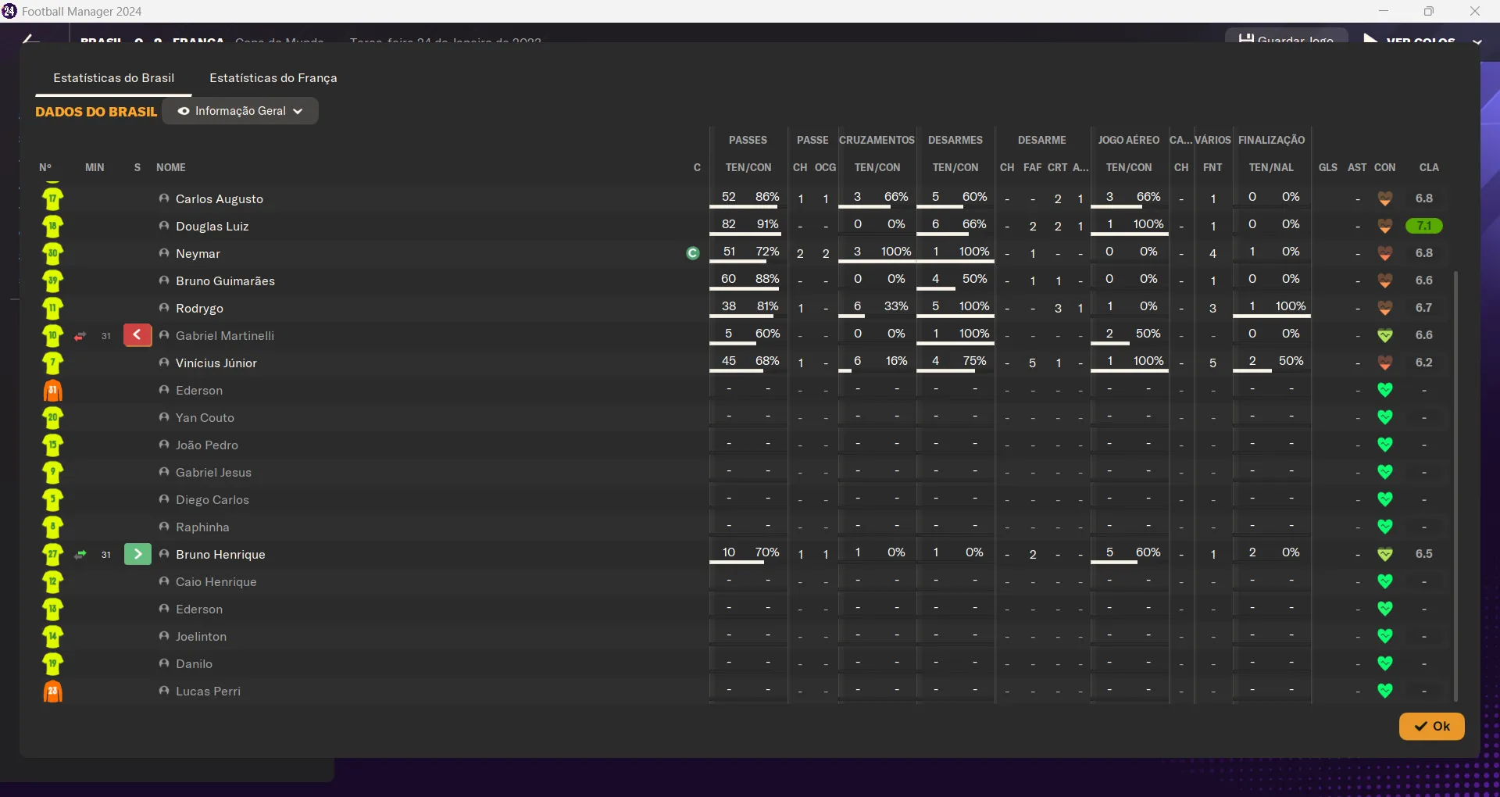The image size is (1500, 797).
Task: Open Bruno Guimarães player name link
Action: (225, 281)
